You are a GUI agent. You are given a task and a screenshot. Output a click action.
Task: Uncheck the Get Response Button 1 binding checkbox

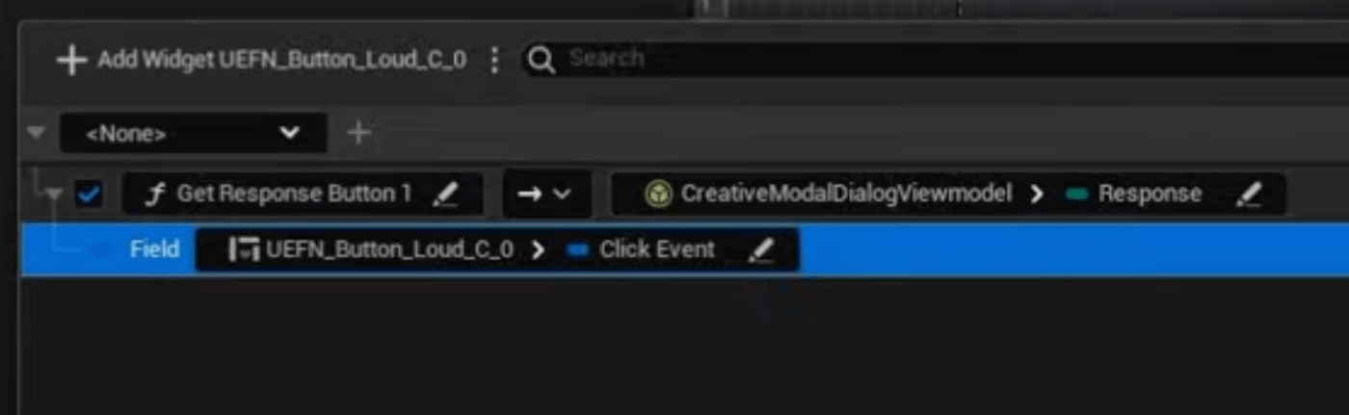pyautogui.click(x=89, y=195)
